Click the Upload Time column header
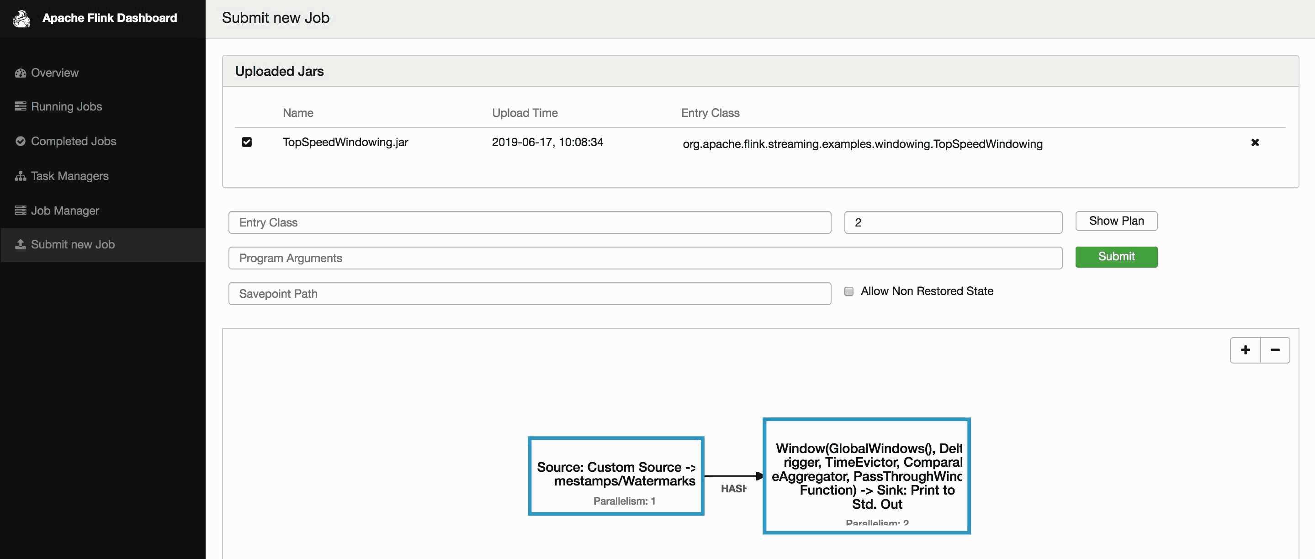Viewport: 1315px width, 559px height. [x=525, y=113]
